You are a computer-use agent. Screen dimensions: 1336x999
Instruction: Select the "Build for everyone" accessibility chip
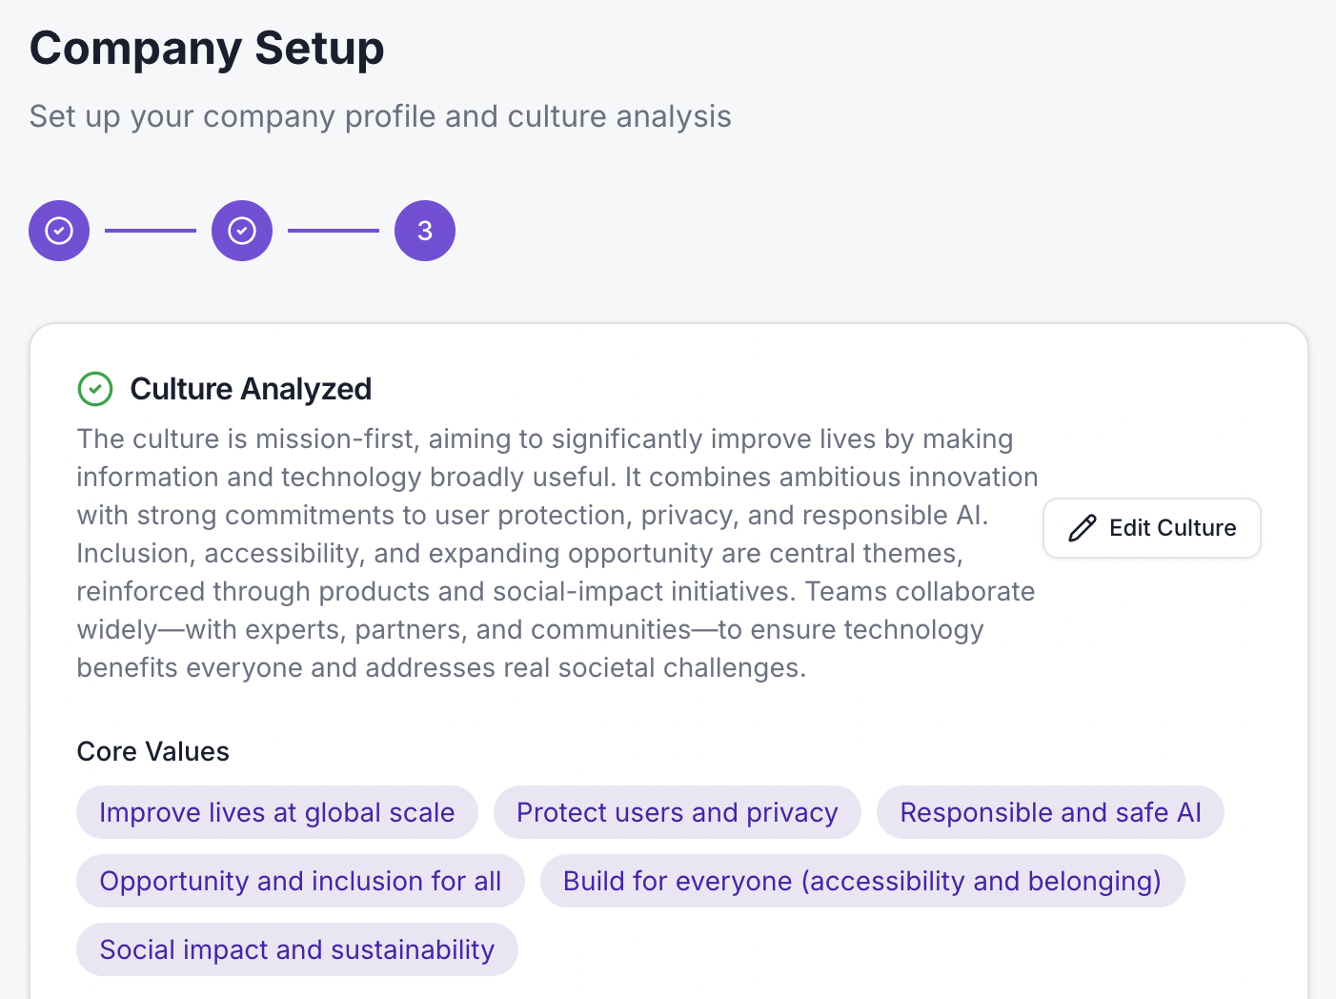tap(861, 881)
